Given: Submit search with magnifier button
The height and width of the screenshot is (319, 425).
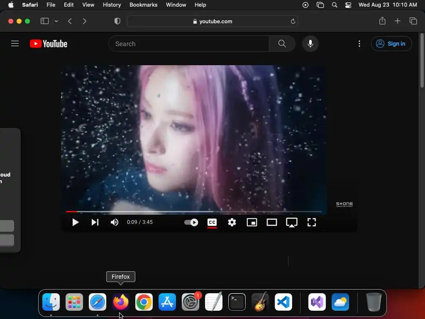Looking at the screenshot, I should pyautogui.click(x=282, y=44).
